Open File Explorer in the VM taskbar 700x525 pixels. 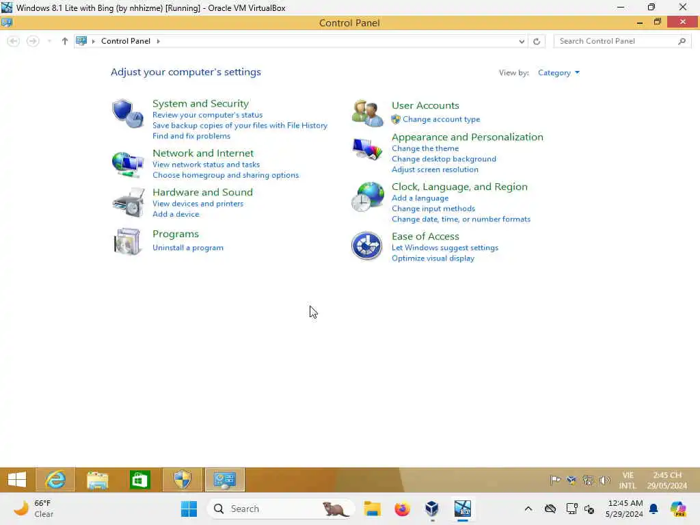coord(97,480)
